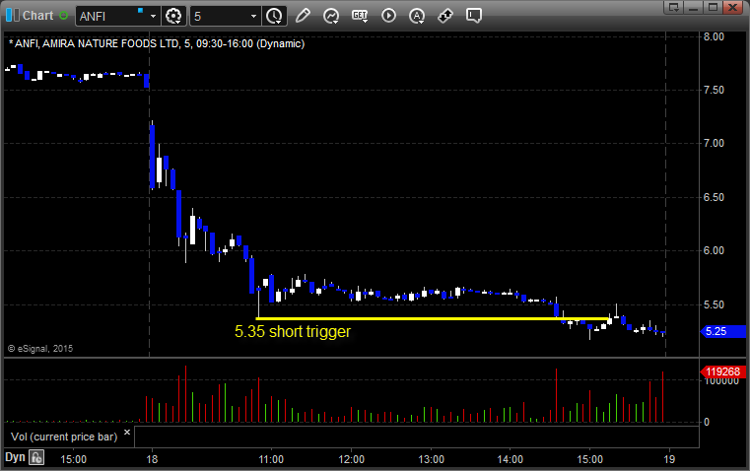The height and width of the screenshot is (471, 750).
Task: Click the 6.00 price axis label
Action: click(x=714, y=250)
